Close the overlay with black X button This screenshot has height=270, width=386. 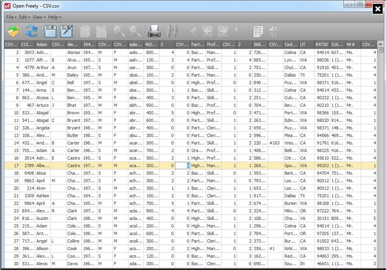point(378,9)
